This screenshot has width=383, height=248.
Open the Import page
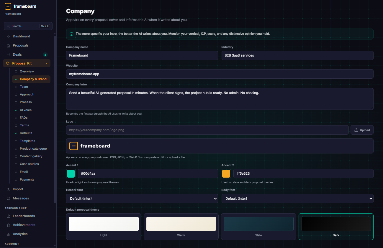(x=27, y=189)
